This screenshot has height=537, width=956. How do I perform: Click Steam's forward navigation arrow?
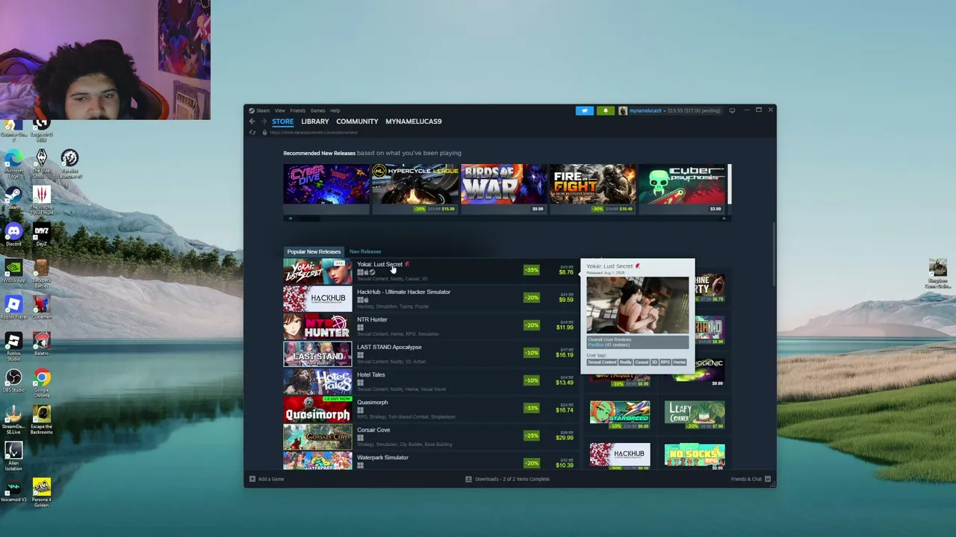pos(263,122)
